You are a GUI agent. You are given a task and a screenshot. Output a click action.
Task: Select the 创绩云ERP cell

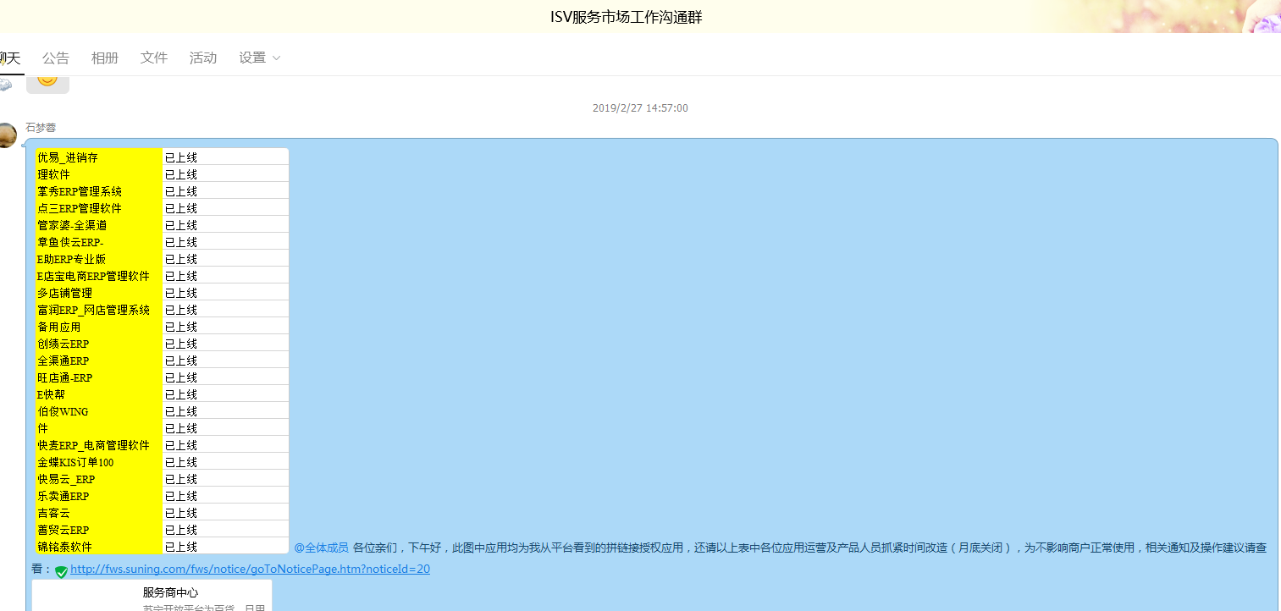(99, 344)
